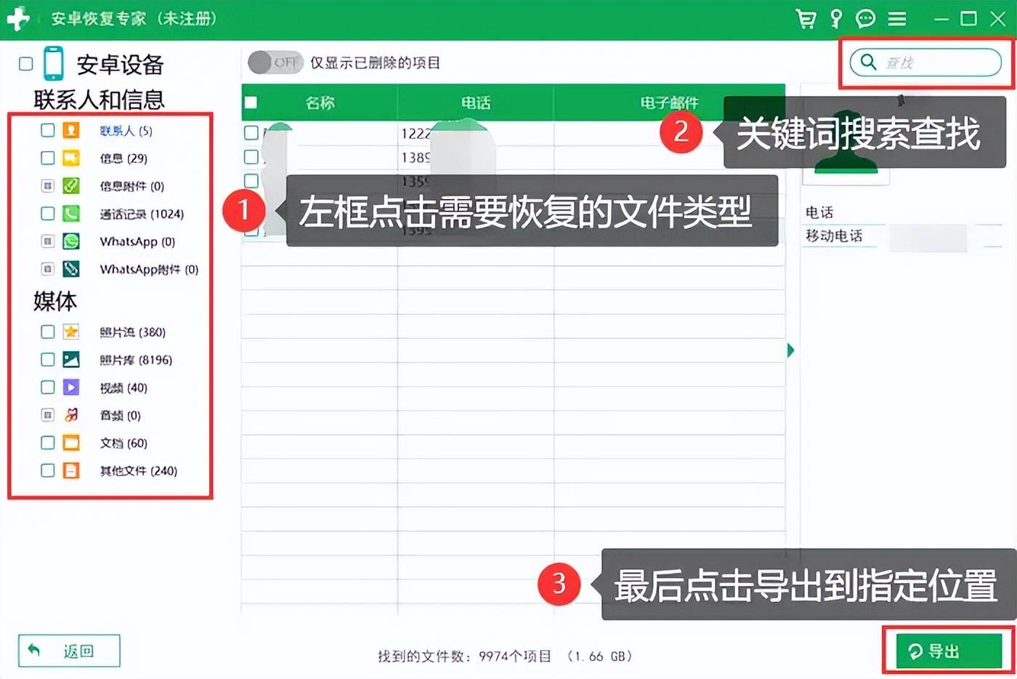
Task: Click the videos (视频) play icon
Action: [70, 387]
